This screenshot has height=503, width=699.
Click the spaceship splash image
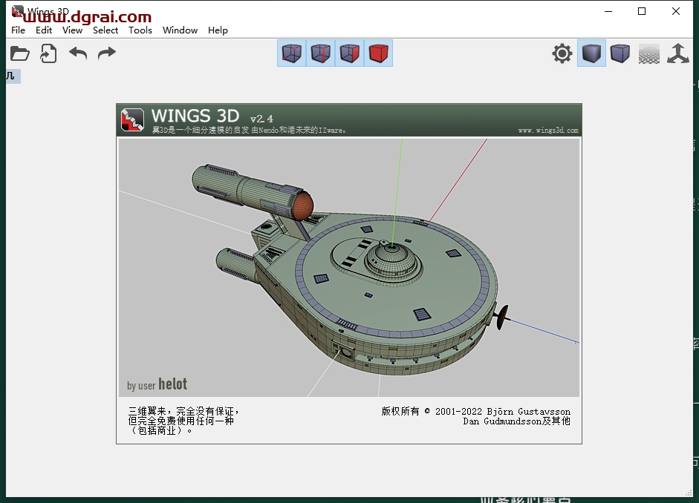pos(349,267)
